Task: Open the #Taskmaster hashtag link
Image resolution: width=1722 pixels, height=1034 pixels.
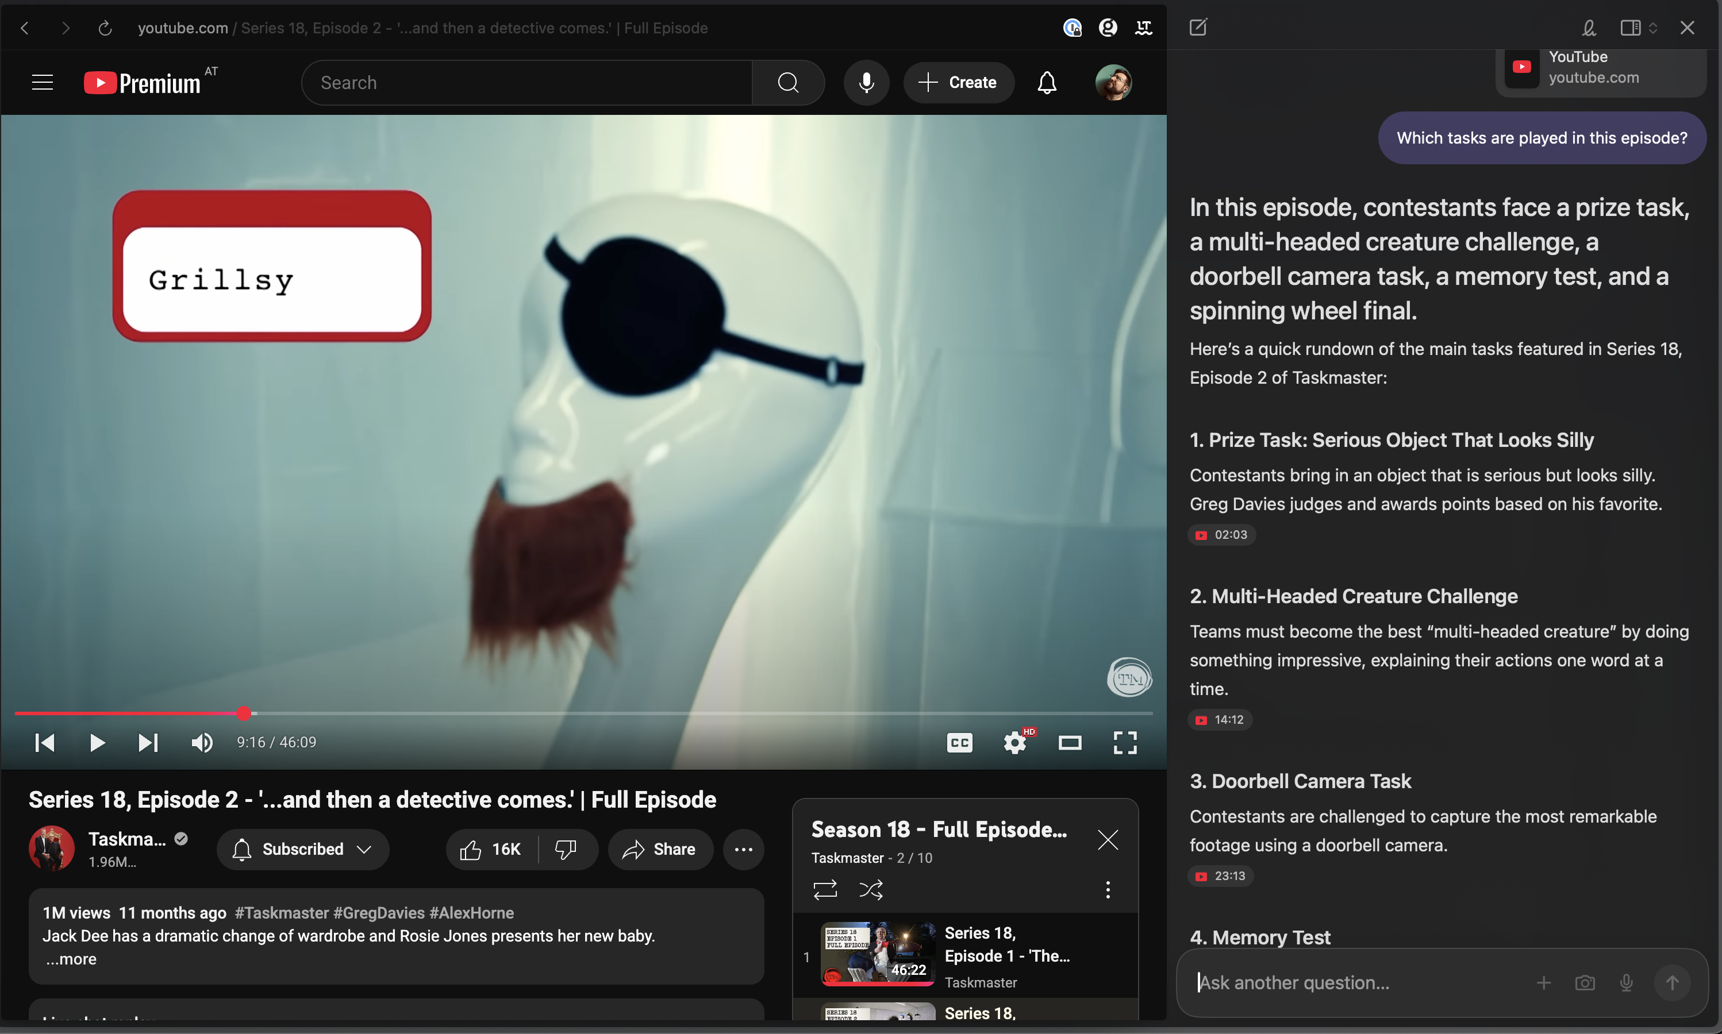Action: [282, 913]
